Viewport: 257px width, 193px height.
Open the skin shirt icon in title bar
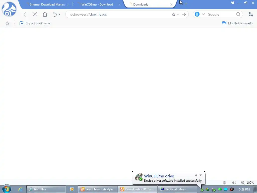tap(233, 3)
